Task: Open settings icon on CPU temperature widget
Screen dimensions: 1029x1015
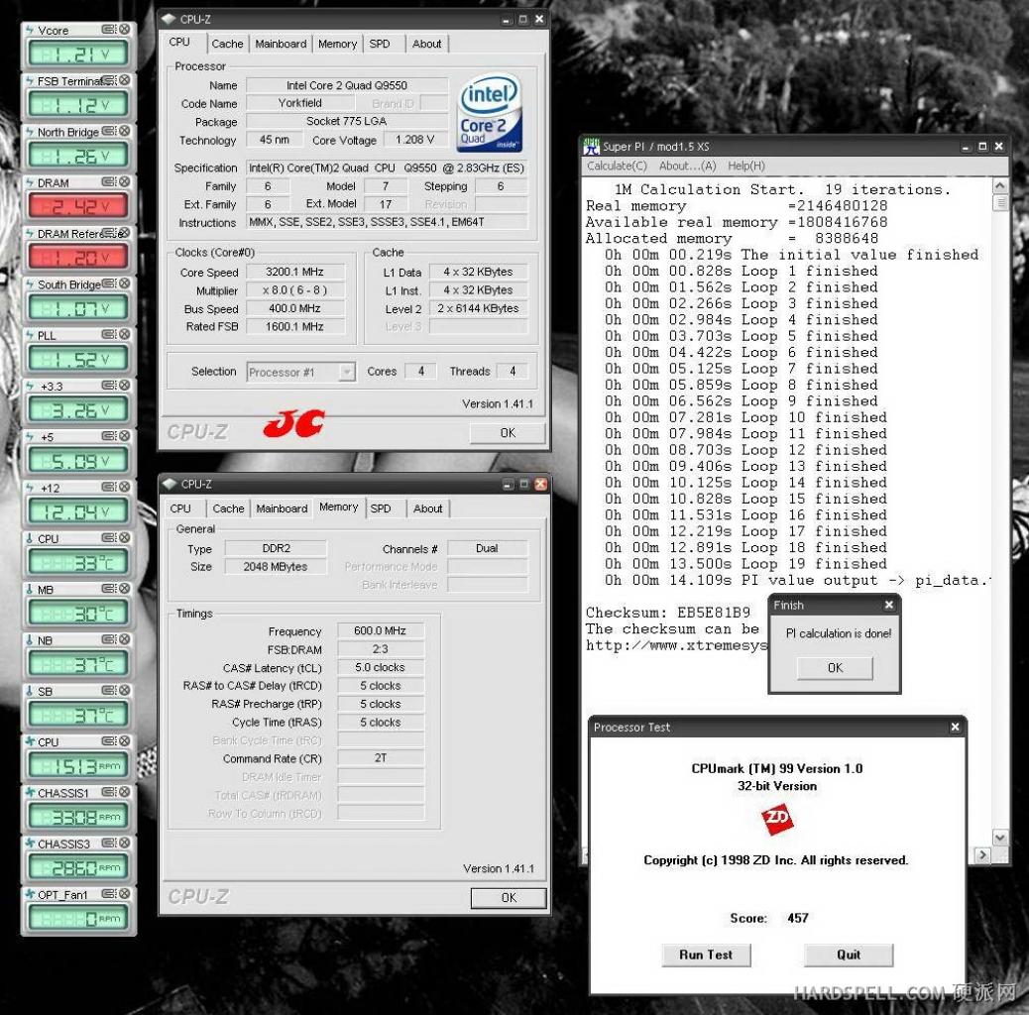Action: click(109, 538)
